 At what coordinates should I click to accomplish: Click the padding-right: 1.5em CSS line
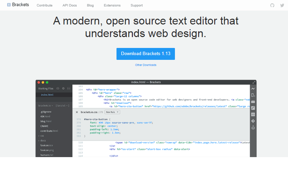coord(105,133)
